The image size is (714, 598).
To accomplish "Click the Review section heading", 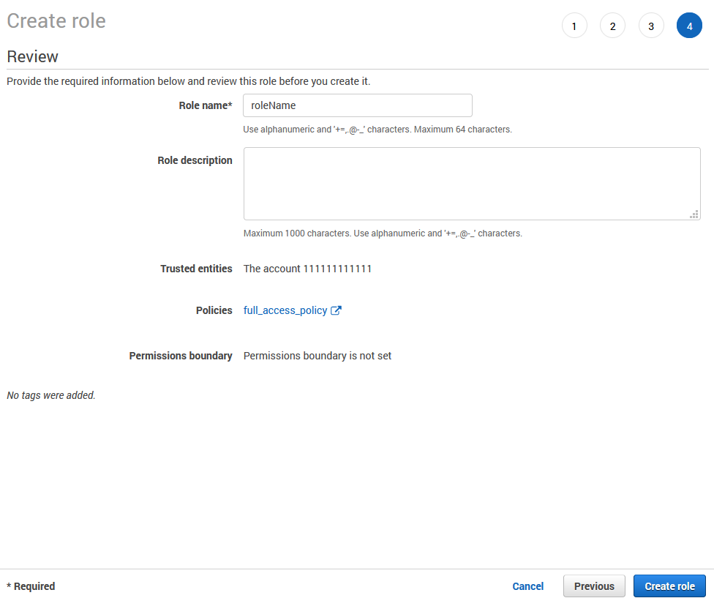I will click(x=32, y=56).
